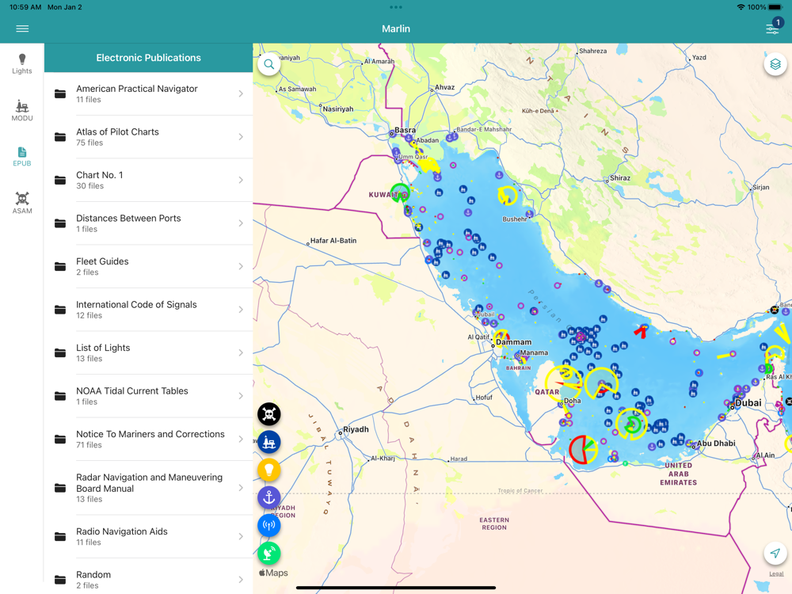The height and width of the screenshot is (594, 792).
Task: Open Distances Between Ports folder
Action: (149, 223)
